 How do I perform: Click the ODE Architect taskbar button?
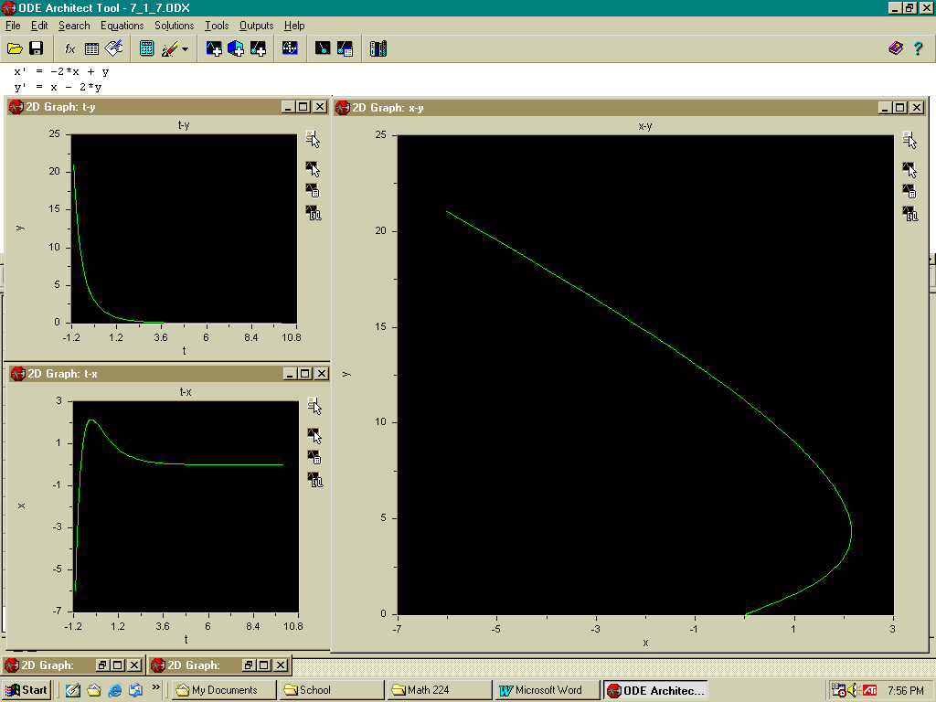tap(654, 690)
